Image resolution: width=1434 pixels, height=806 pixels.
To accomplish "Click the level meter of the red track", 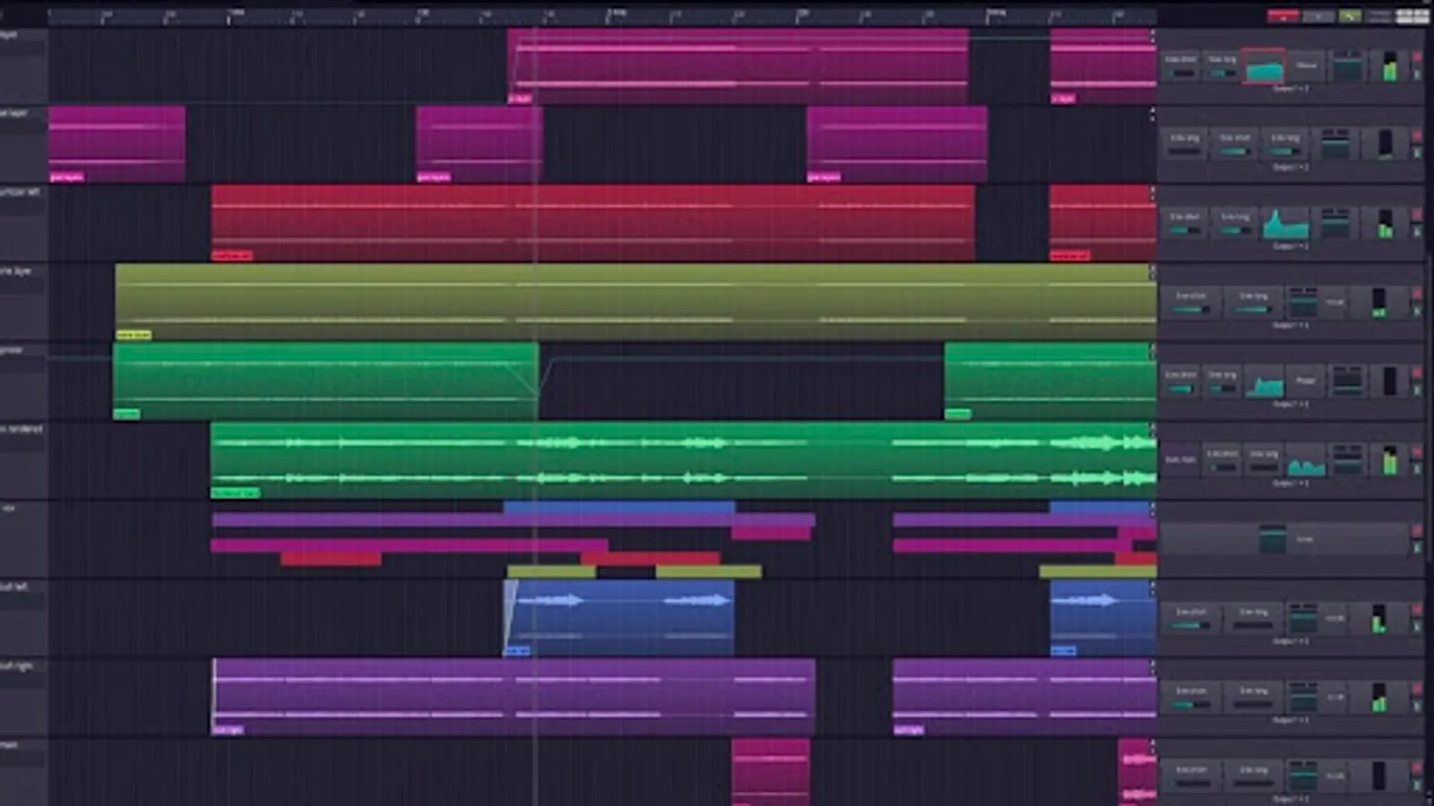I will [x=1386, y=224].
